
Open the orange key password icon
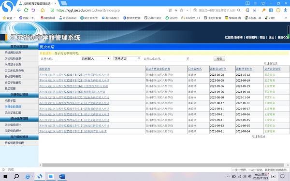(x=264, y=10)
